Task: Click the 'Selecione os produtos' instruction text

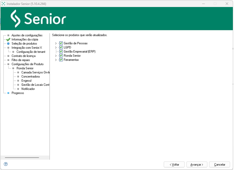Action: [x=80, y=35]
